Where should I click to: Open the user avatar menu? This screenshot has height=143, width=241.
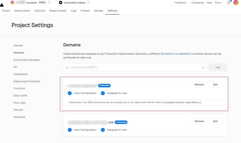[236, 3]
